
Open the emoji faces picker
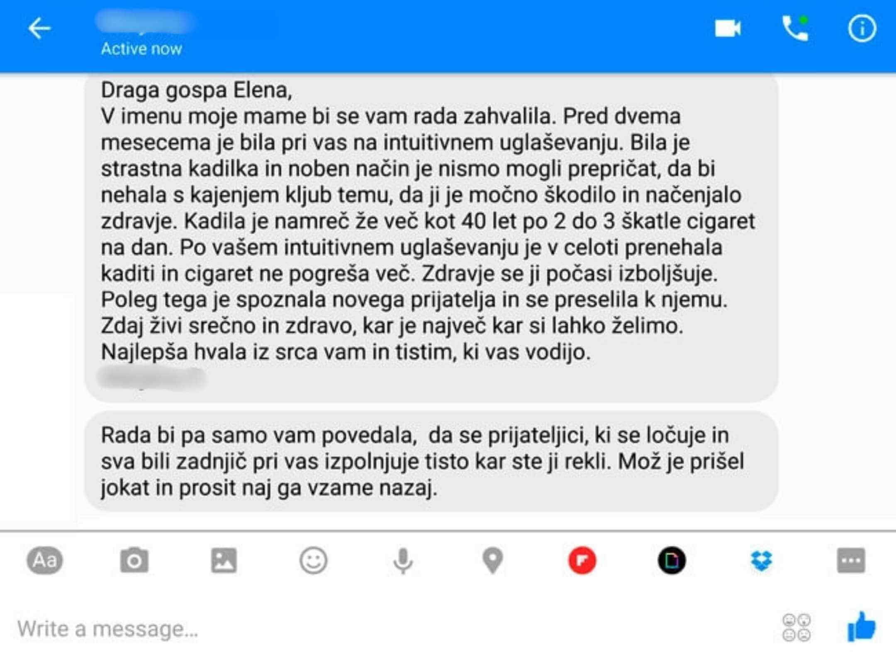[796, 628]
